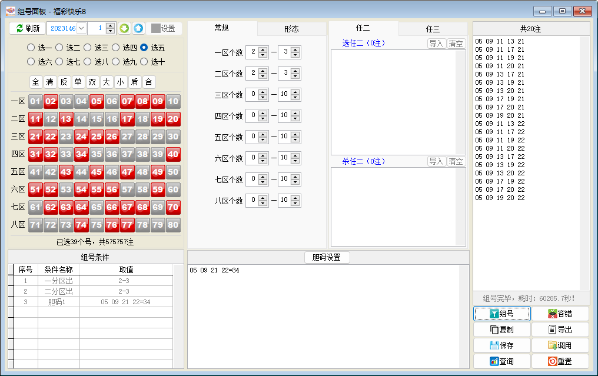The width and height of the screenshot is (598, 376).
Task: Toggle number ball 45
Action: [x=97, y=172]
